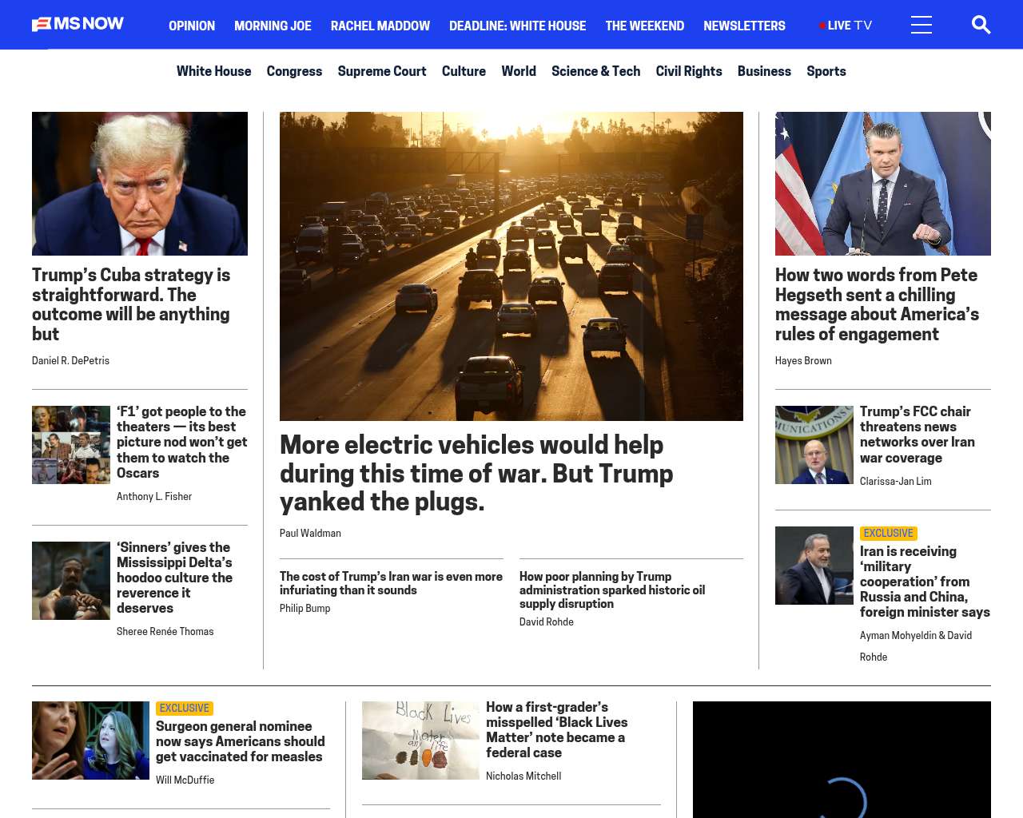Open the search magnifier icon
This screenshot has width=1023, height=818.
[981, 25]
